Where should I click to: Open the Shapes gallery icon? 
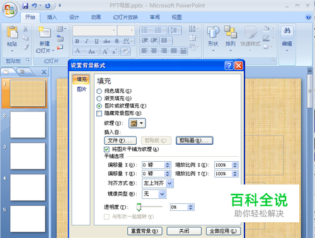point(213,32)
